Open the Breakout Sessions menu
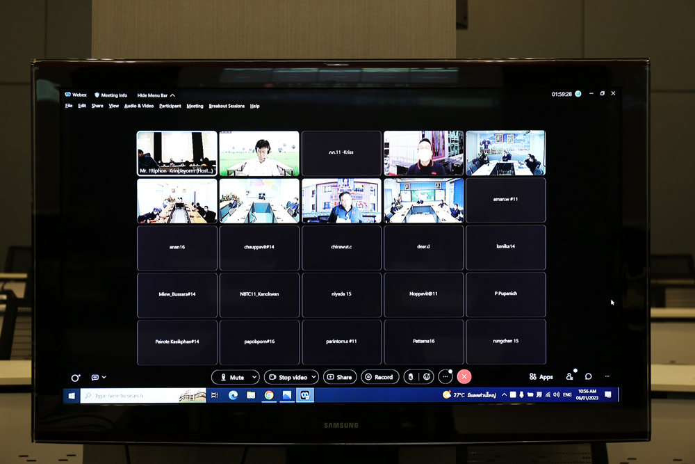The width and height of the screenshot is (695, 464). (227, 106)
